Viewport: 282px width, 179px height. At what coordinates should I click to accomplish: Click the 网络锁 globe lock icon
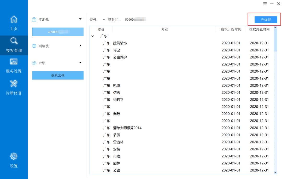pyautogui.click(x=34, y=46)
